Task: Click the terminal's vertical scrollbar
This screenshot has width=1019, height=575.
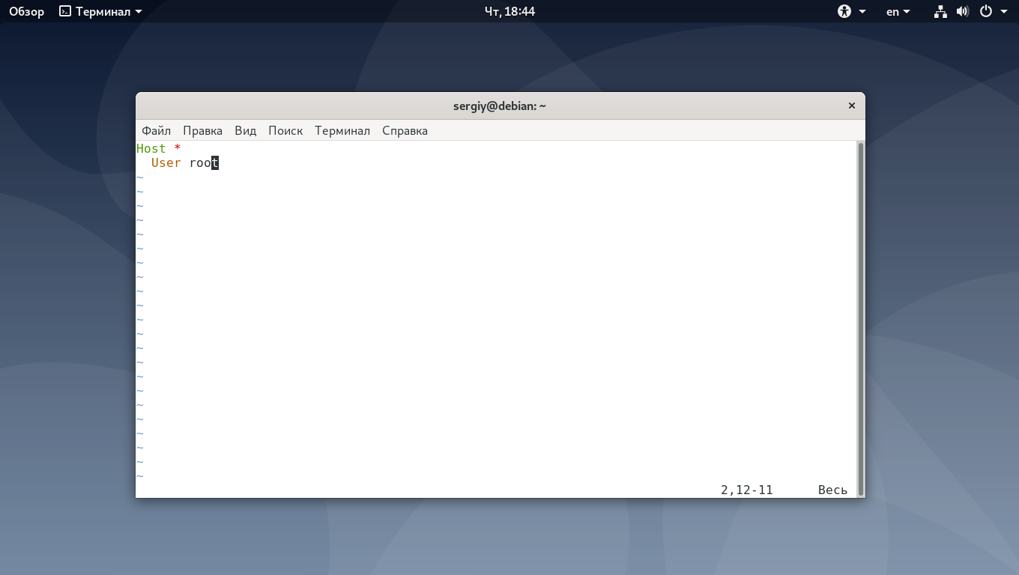Action: (x=861, y=318)
